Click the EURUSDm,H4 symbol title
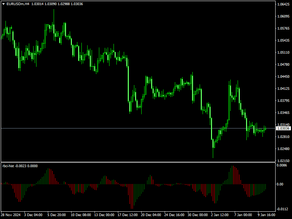The image size is (292, 219). point(18,4)
